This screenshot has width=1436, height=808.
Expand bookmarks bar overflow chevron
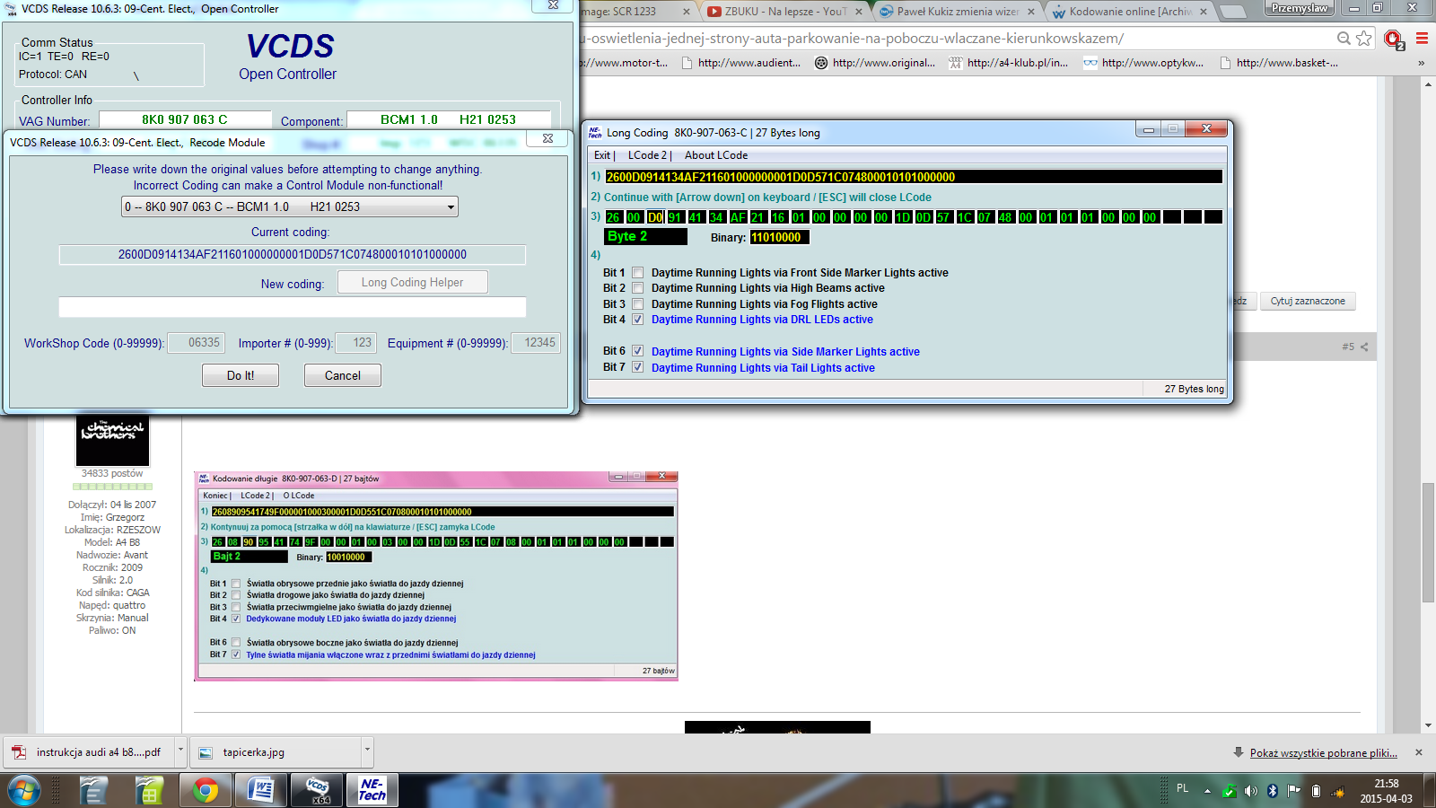pos(1421,63)
